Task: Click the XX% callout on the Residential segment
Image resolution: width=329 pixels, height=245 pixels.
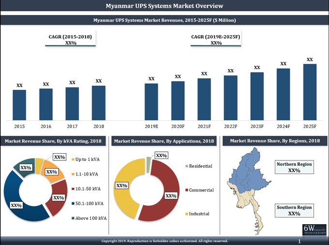Action: (x=161, y=156)
